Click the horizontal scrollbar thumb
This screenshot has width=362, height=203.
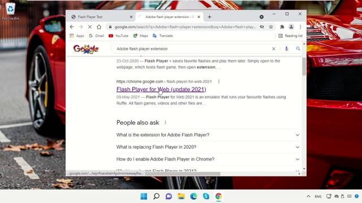click(182, 174)
